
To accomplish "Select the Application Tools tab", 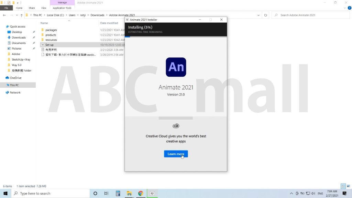I will click(62, 8).
